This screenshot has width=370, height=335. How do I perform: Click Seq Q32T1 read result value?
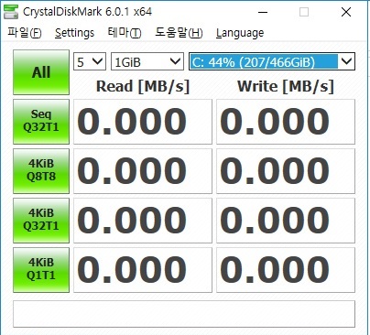click(x=143, y=122)
